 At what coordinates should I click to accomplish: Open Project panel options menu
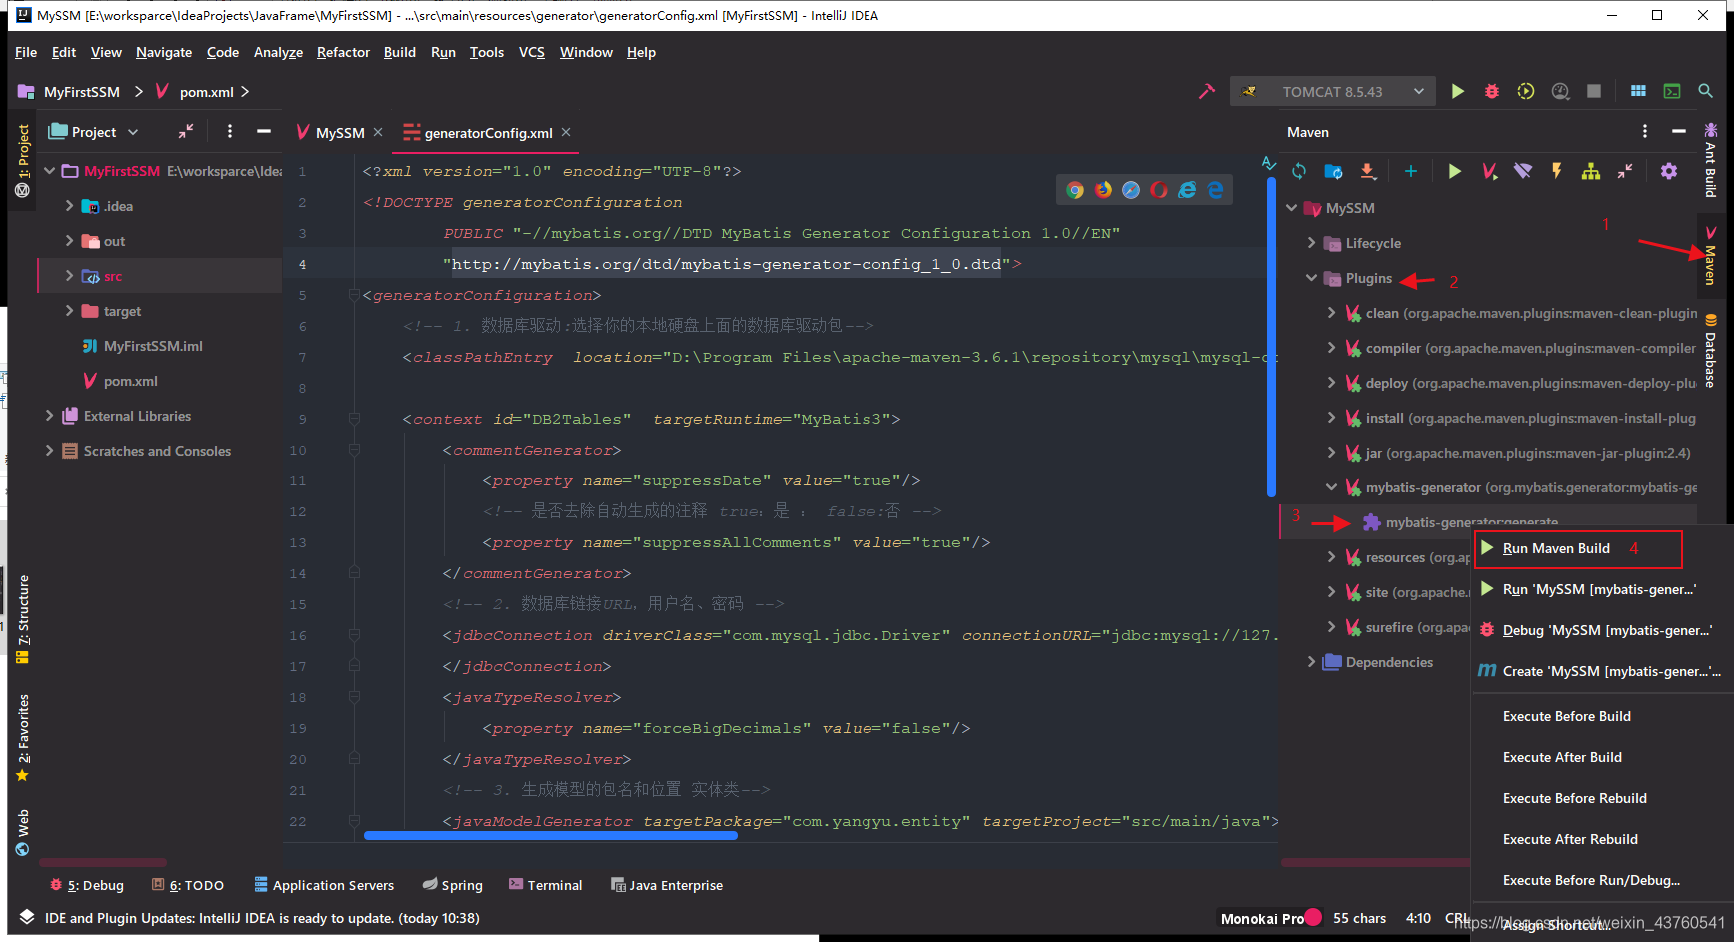pos(230,131)
